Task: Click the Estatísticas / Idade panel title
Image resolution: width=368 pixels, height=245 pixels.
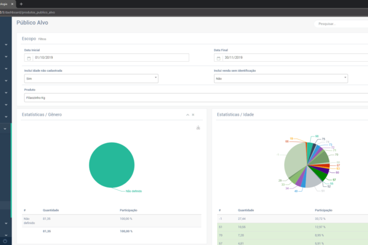Action: tap(235, 115)
